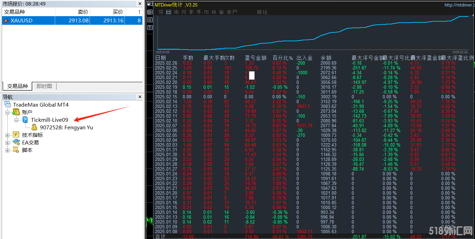475x239 pixels.
Task: Select the 月 monthly tab in MTDriver
Action: pyautogui.click(x=183, y=12)
